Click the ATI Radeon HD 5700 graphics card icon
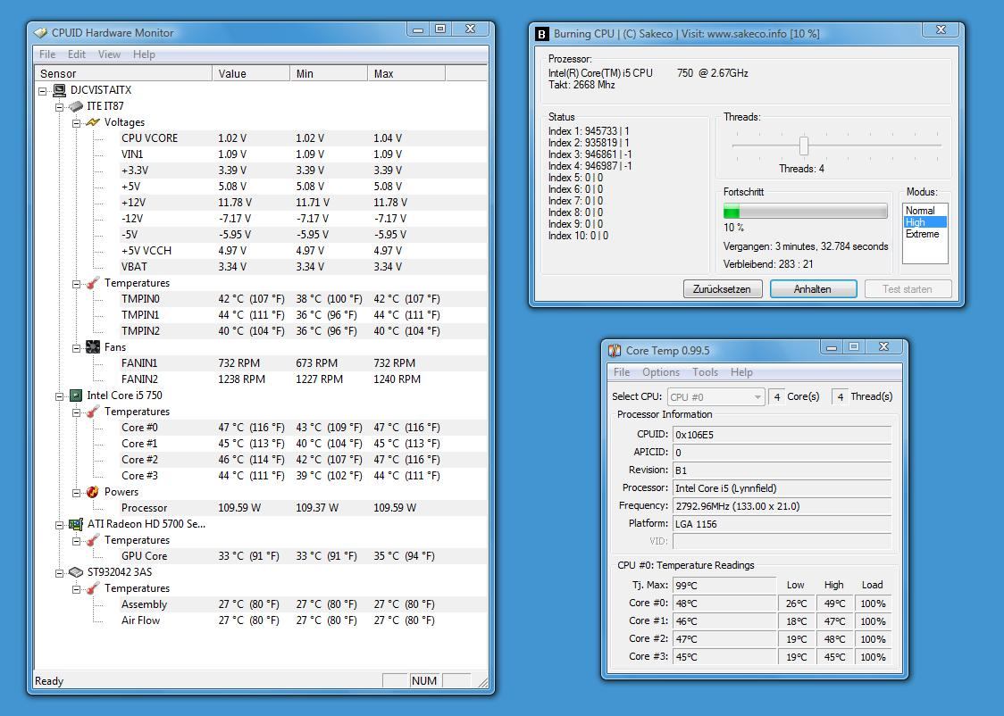Image resolution: width=1004 pixels, height=716 pixels. 76,524
